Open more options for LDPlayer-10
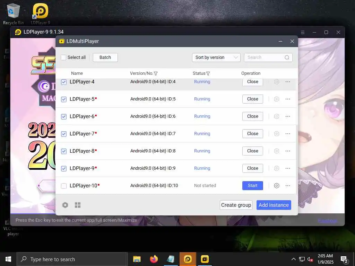 tap(288, 186)
